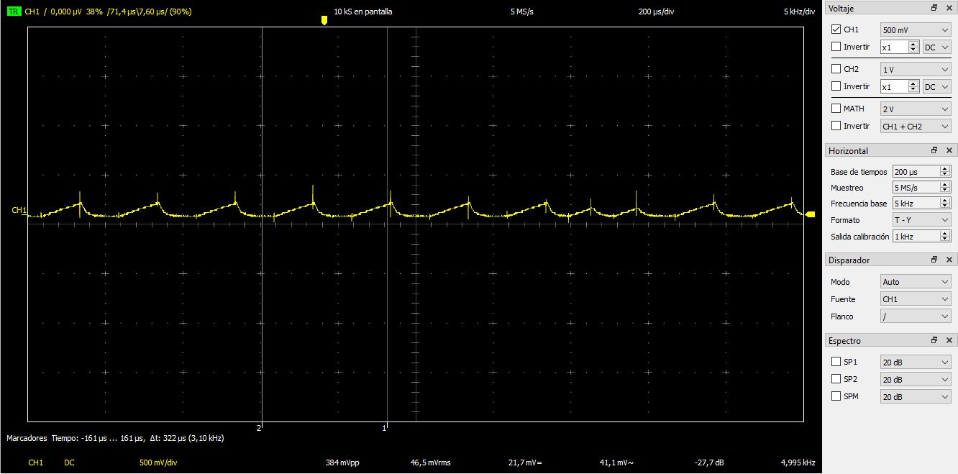Close the Espectro panel

(949, 340)
